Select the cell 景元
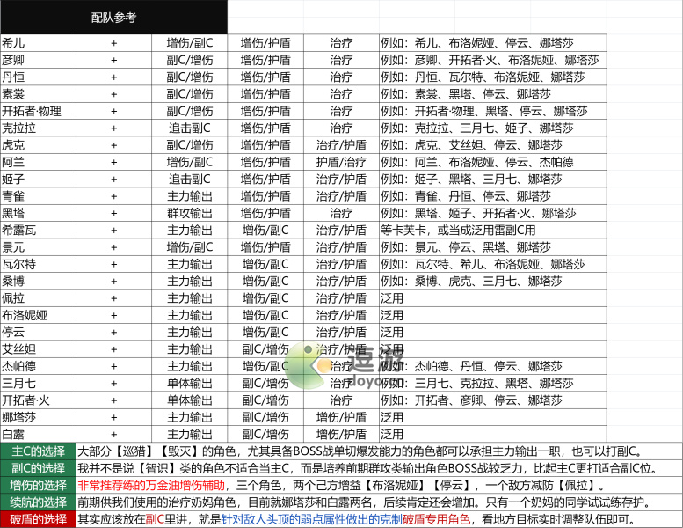The width and height of the screenshot is (683, 528). [39, 247]
